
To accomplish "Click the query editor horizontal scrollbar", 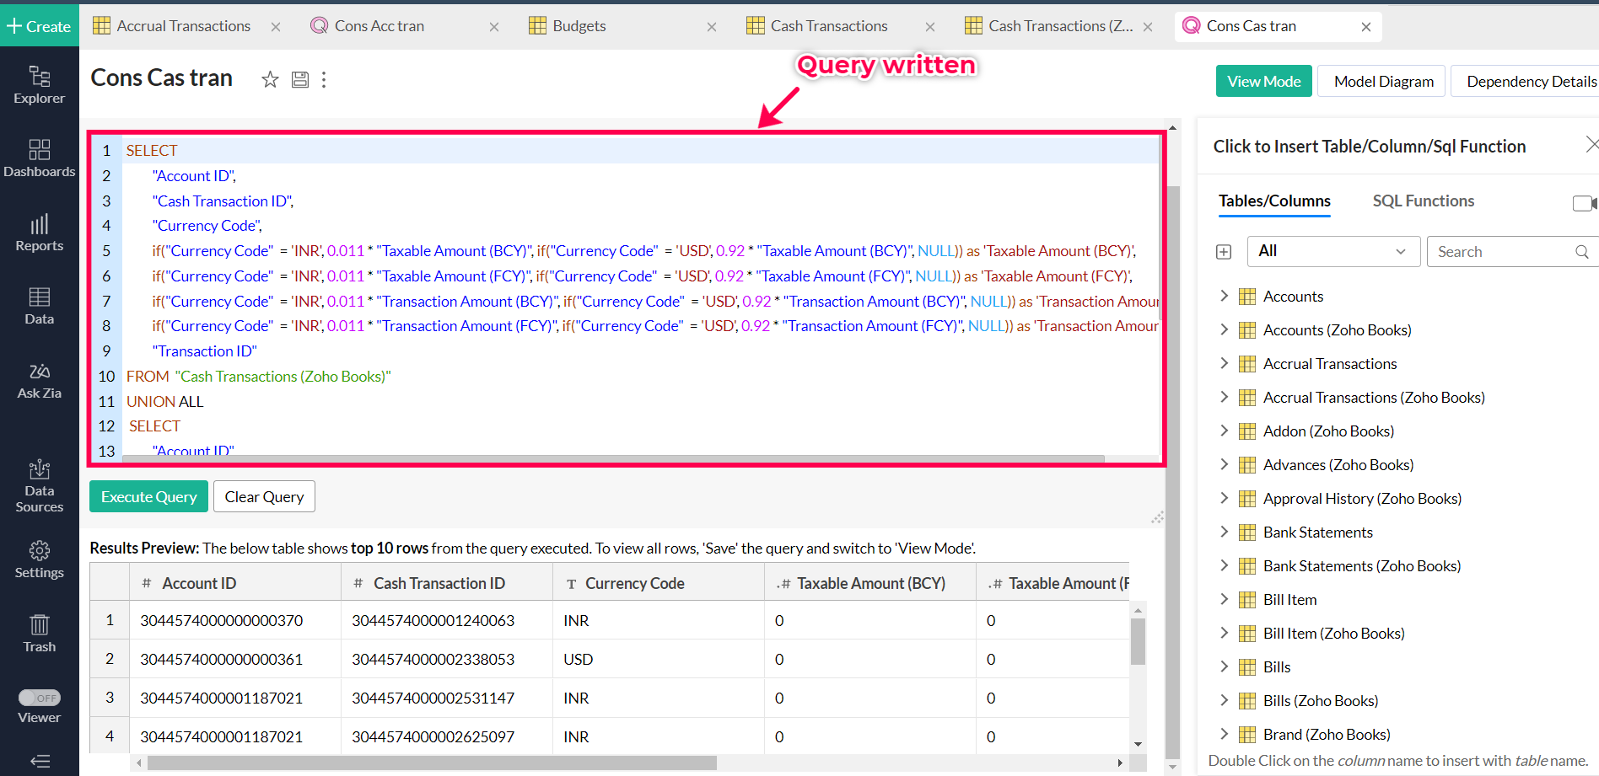I will (x=613, y=459).
